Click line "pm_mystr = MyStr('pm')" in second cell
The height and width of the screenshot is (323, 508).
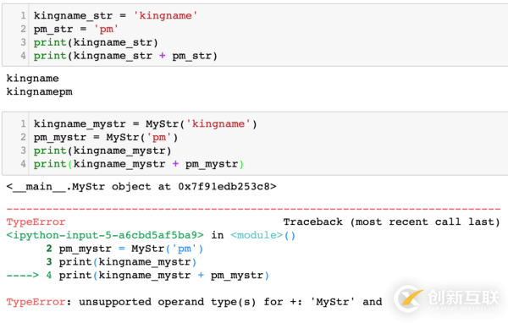[x=106, y=137]
